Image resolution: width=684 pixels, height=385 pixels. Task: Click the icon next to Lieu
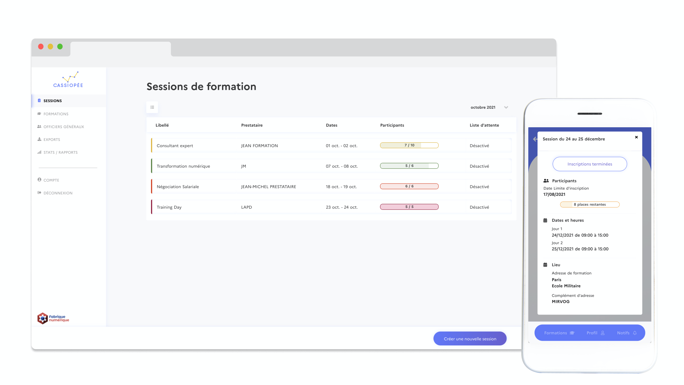545,265
